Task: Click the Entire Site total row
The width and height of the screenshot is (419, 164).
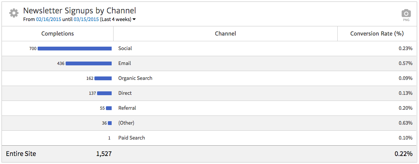Action: tap(21, 154)
